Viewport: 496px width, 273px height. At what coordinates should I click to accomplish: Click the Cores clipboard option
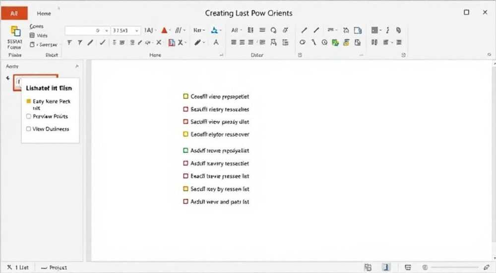(36, 26)
